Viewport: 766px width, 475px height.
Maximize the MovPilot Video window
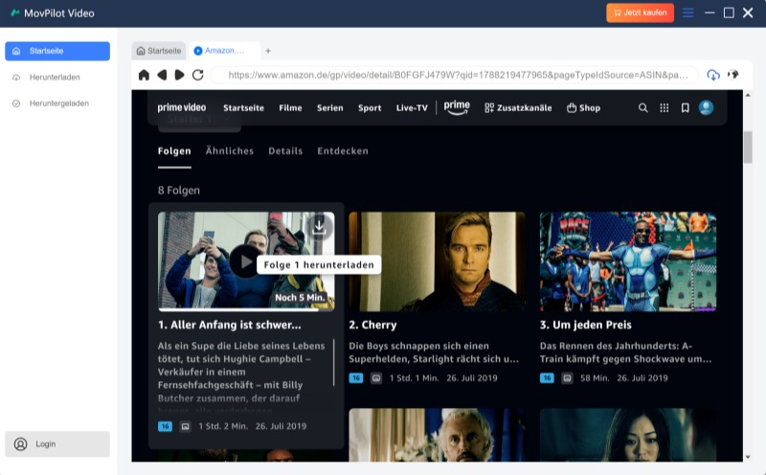tap(729, 12)
